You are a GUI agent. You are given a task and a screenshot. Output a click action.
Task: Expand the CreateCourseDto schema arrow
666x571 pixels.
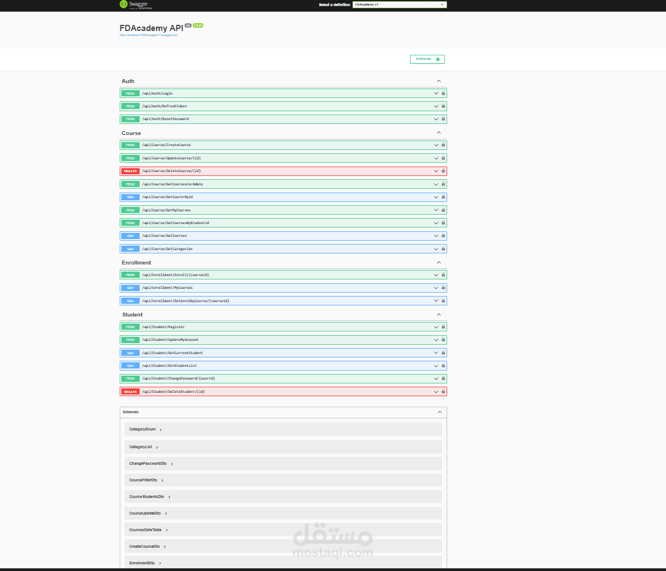165,547
